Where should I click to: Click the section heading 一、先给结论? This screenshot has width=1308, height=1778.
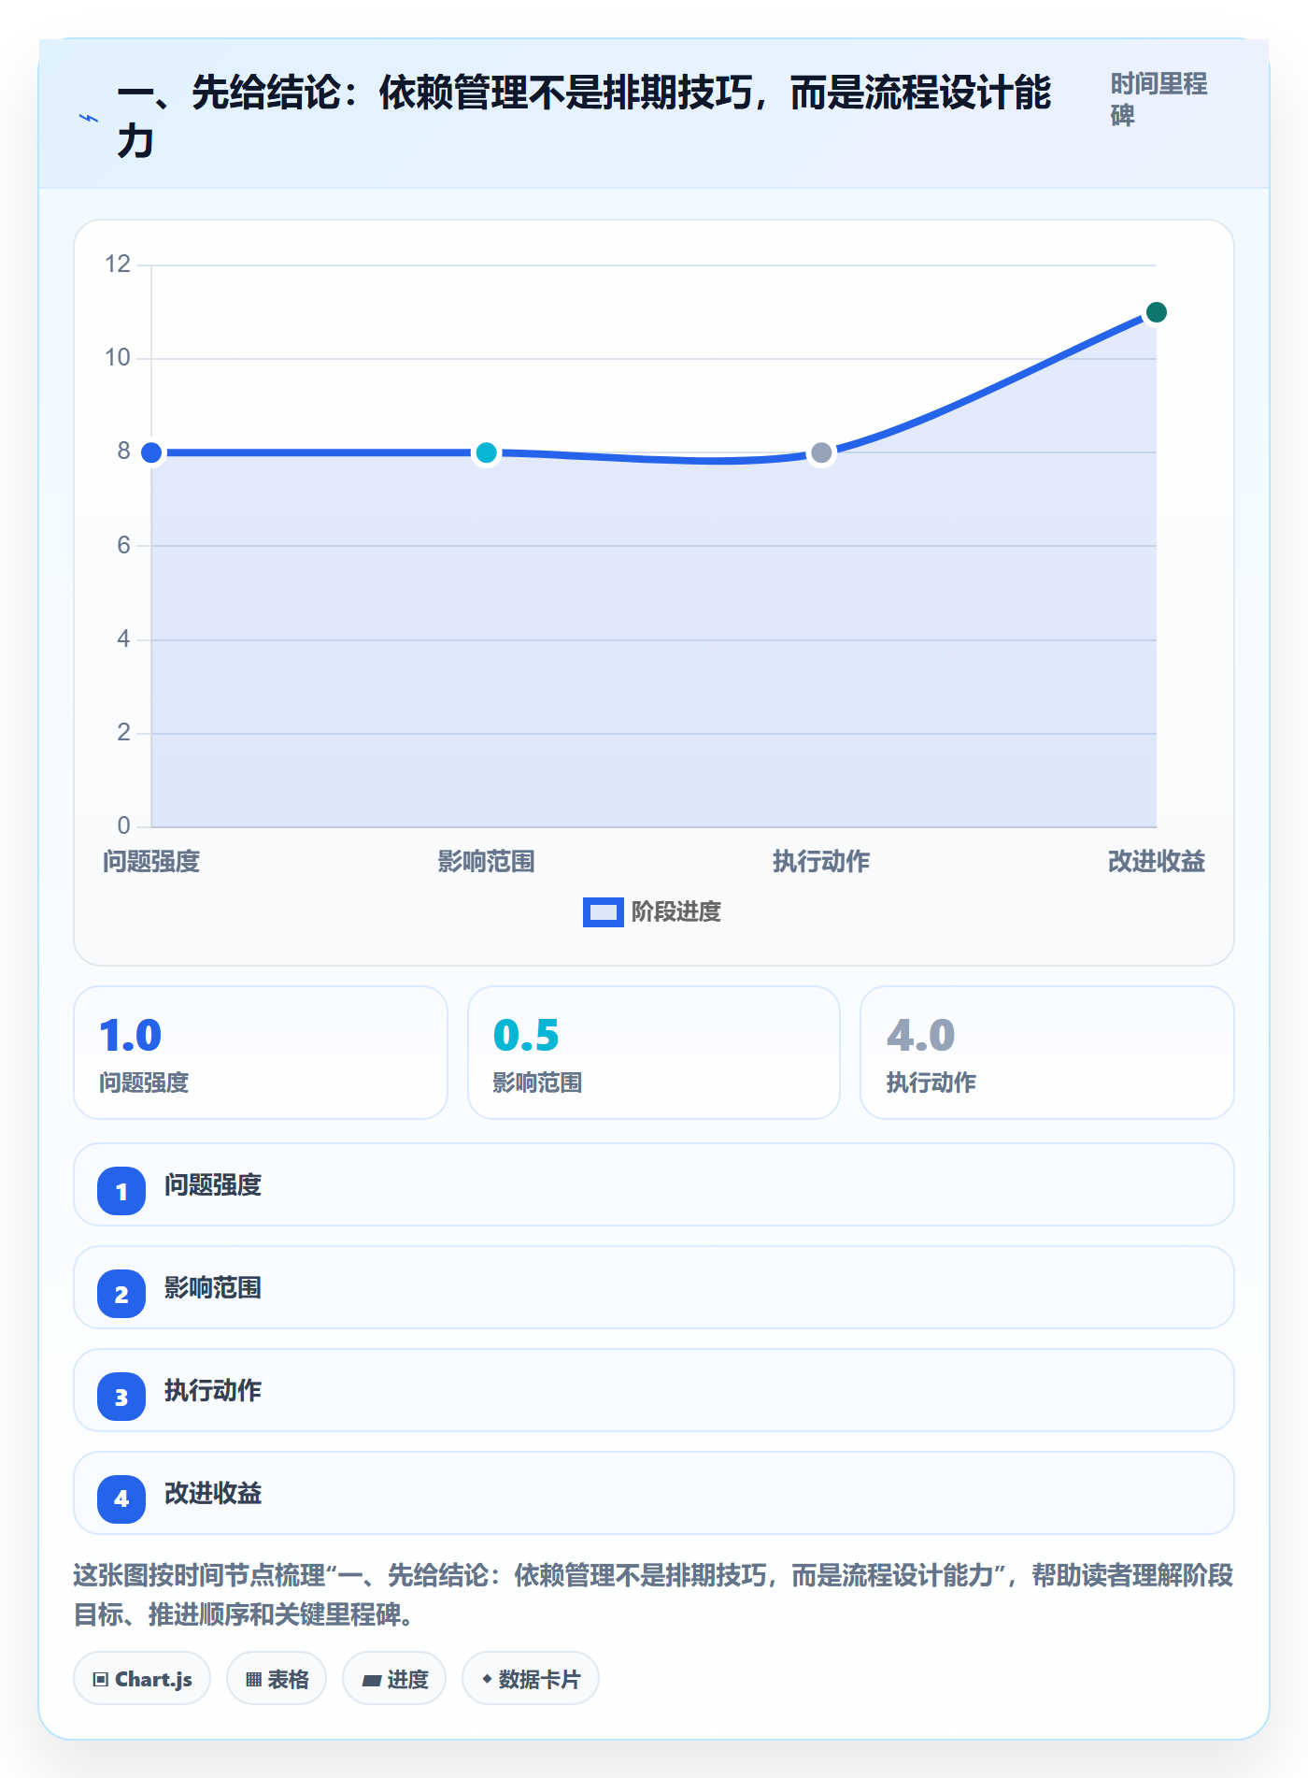point(584,117)
